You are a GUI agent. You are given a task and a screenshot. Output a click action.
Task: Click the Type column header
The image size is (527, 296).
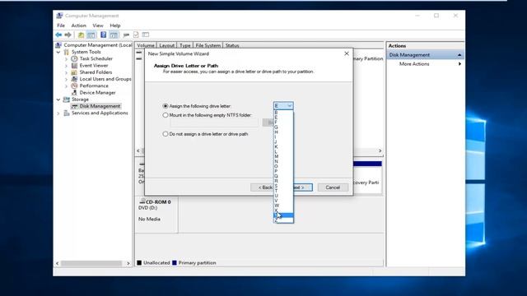coord(184,45)
